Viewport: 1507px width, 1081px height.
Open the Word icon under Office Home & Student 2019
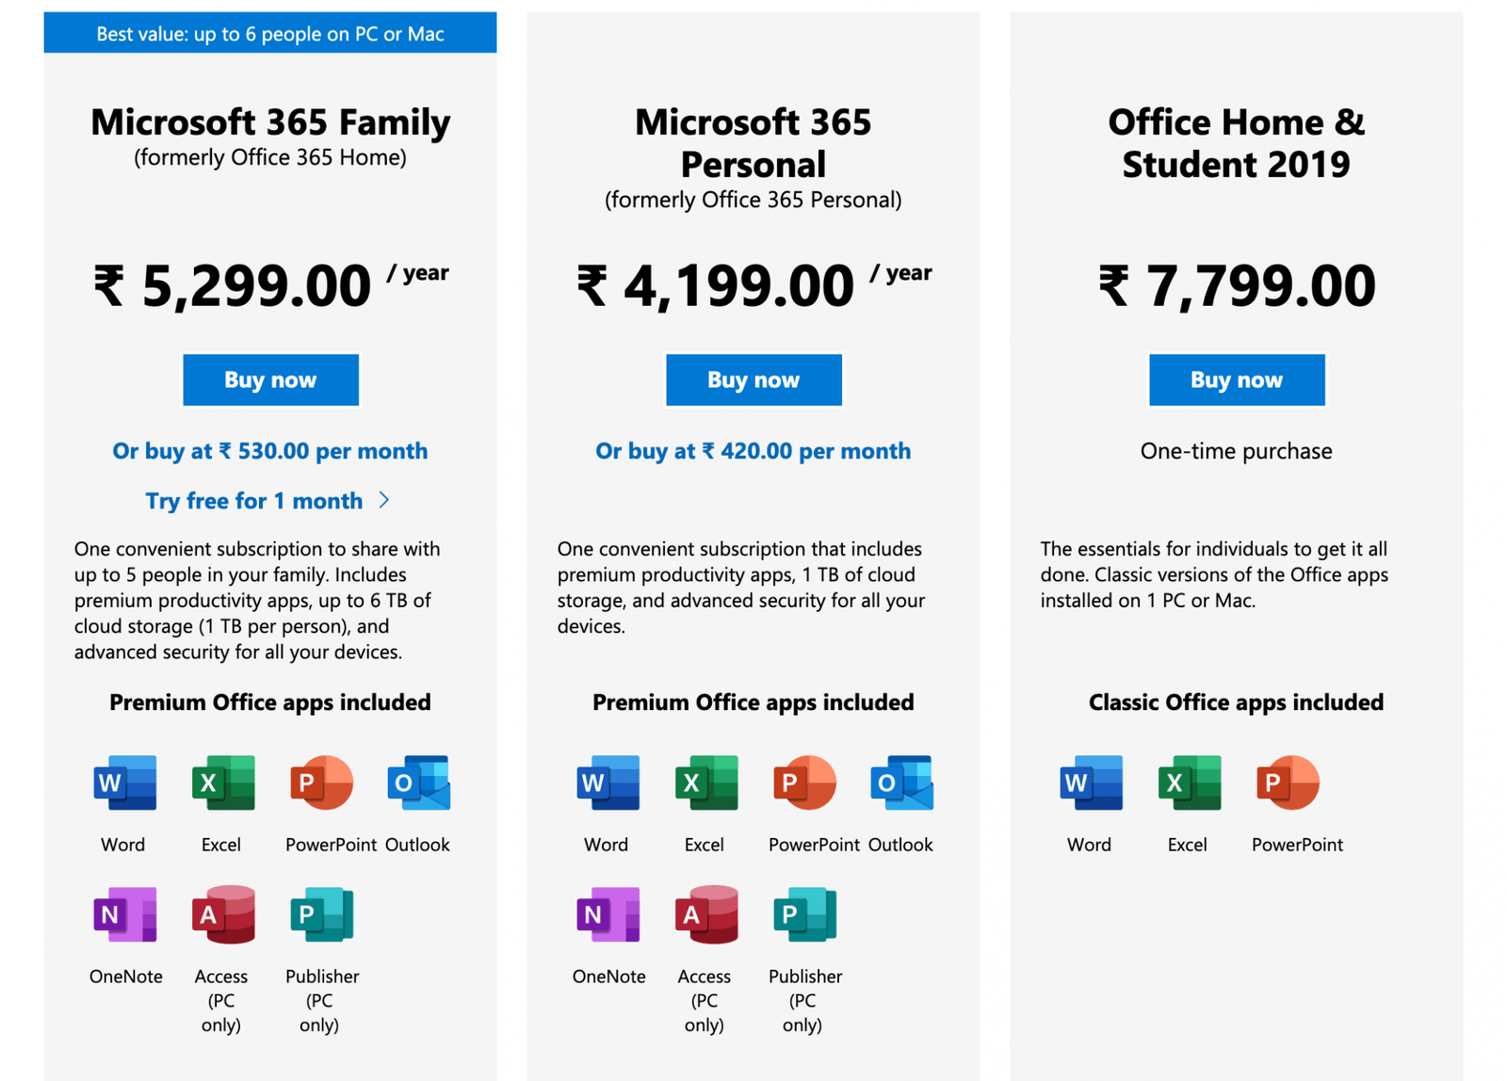tap(1089, 783)
